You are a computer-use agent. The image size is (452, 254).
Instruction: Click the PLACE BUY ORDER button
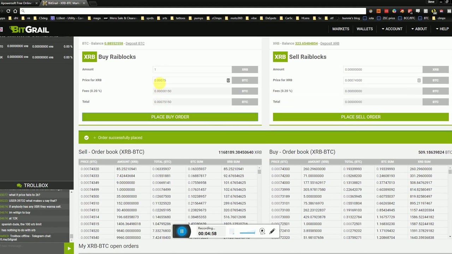tap(170, 117)
